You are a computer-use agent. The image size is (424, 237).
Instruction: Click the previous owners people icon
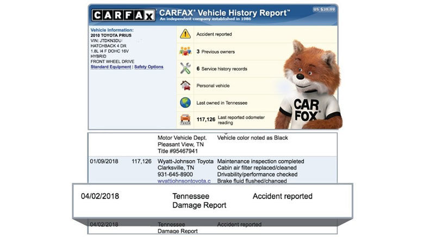pyautogui.click(x=185, y=52)
